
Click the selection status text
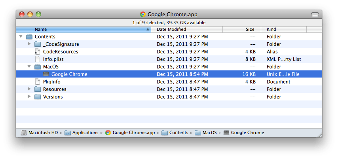(x=169, y=23)
